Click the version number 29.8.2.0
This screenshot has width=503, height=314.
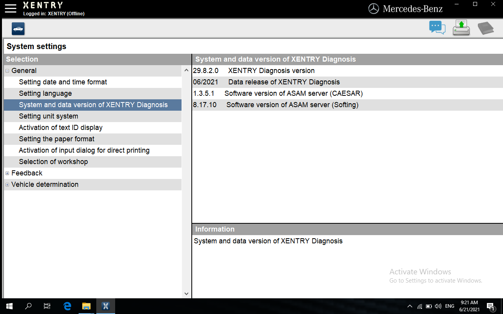(206, 71)
